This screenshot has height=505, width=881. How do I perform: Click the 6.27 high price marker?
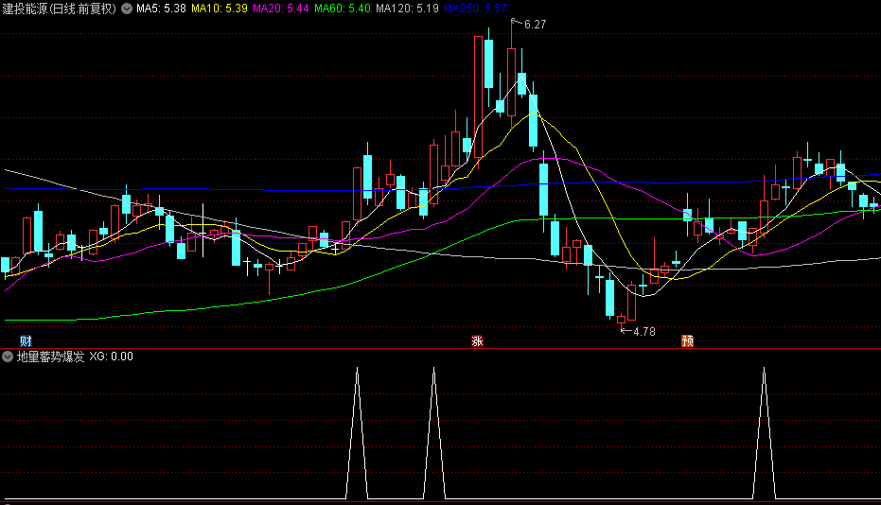pyautogui.click(x=535, y=24)
